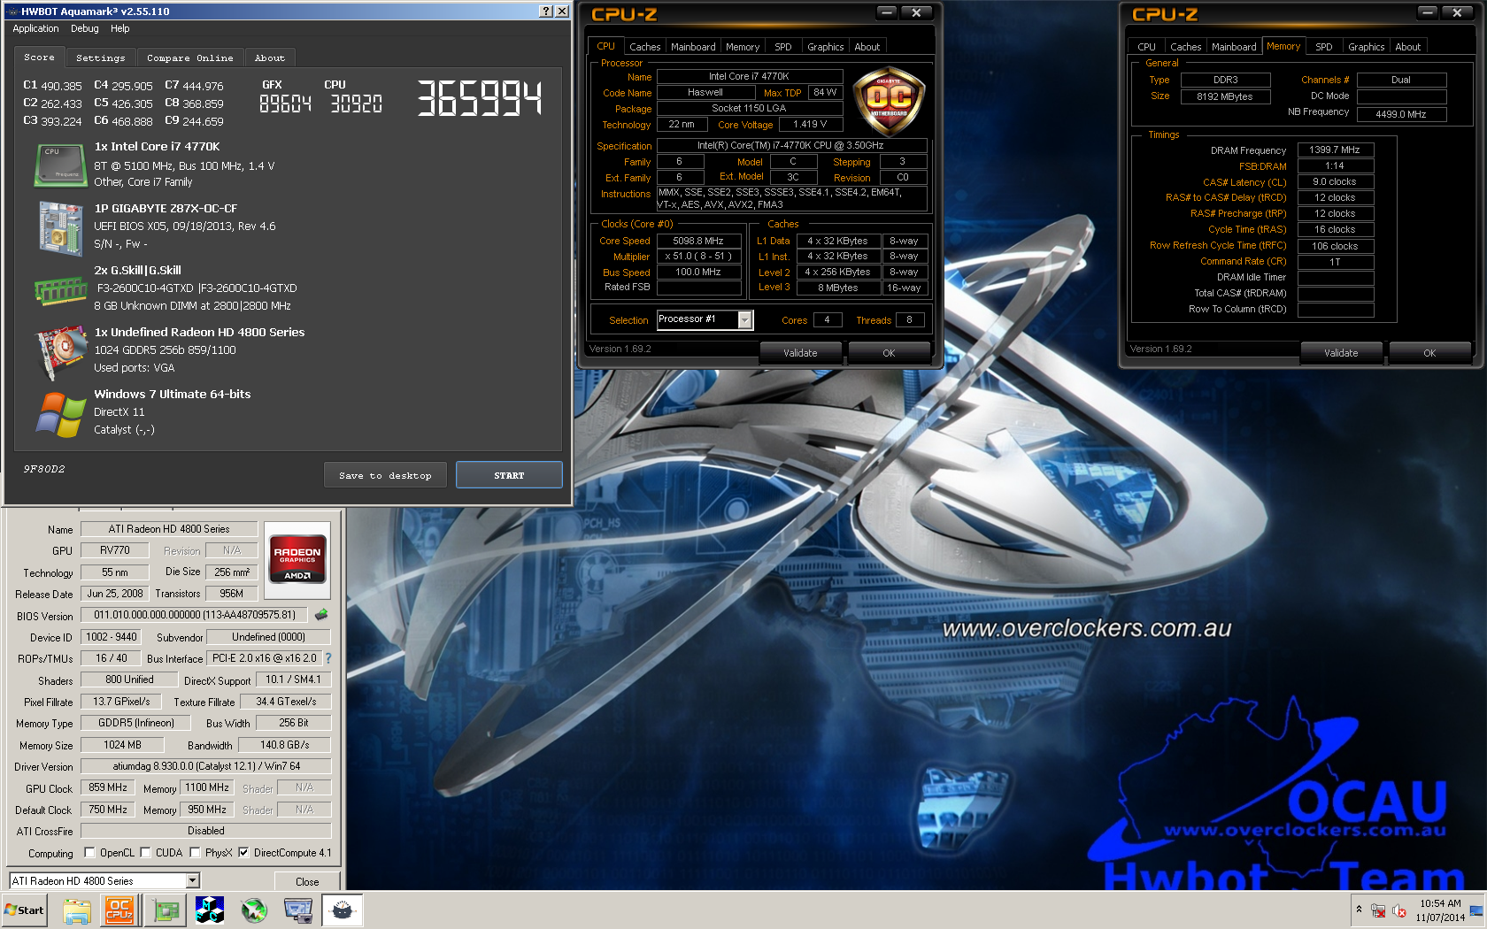Enable the OpenCL checkbox
This screenshot has height=929, width=1487.
(89, 853)
